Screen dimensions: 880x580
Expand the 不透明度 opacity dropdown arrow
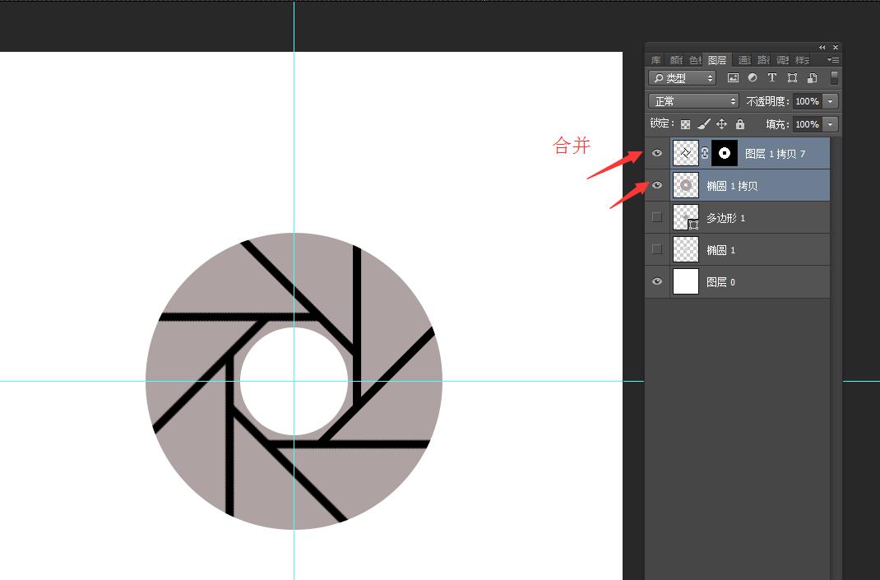tap(830, 101)
